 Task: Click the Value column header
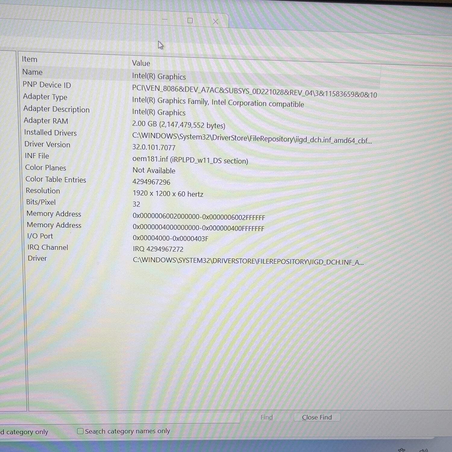pos(141,63)
